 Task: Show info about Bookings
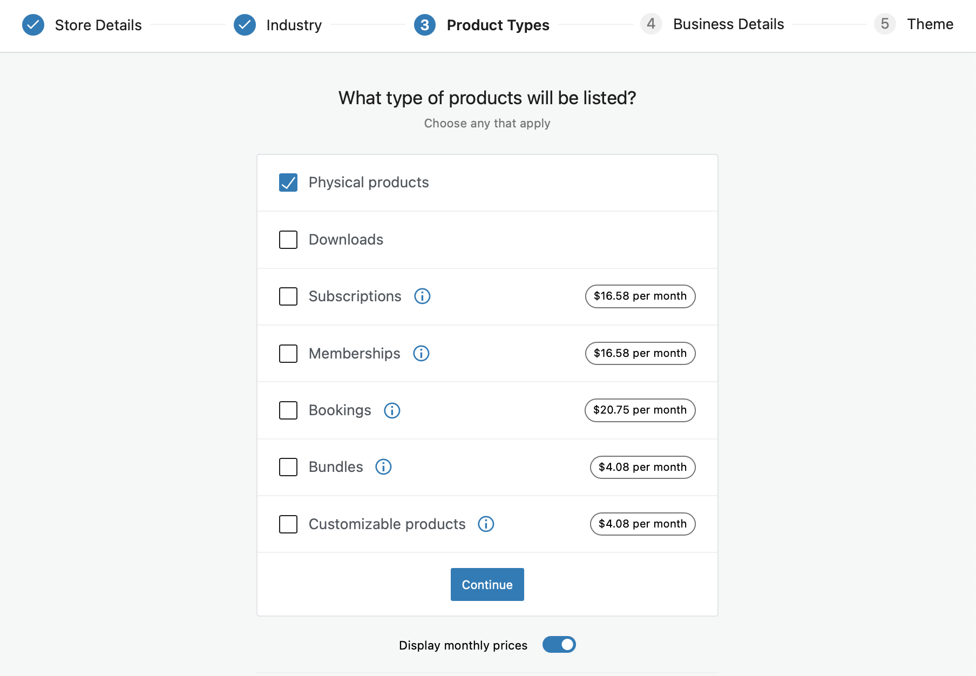392,410
